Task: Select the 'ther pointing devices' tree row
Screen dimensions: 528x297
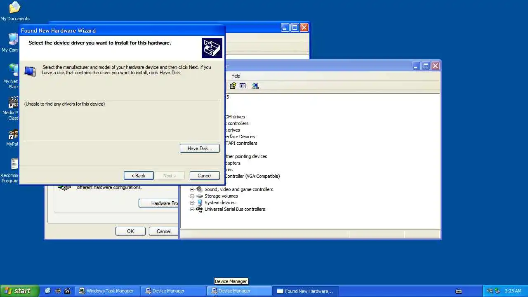Action: pyautogui.click(x=246, y=156)
